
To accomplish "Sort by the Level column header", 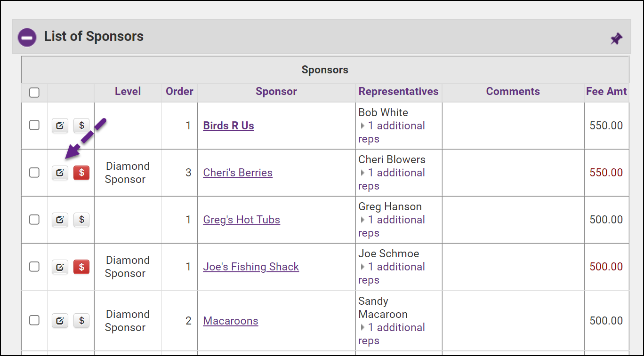I will pos(128,91).
